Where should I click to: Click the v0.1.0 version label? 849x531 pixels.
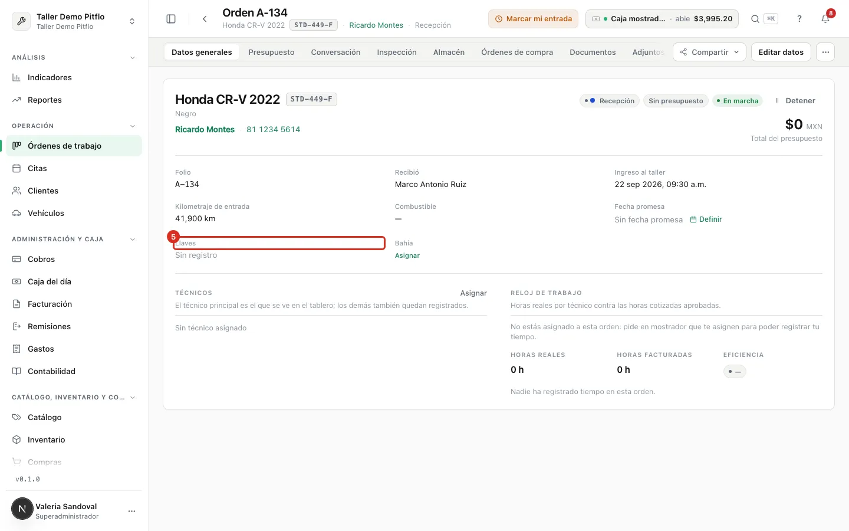[28, 479]
